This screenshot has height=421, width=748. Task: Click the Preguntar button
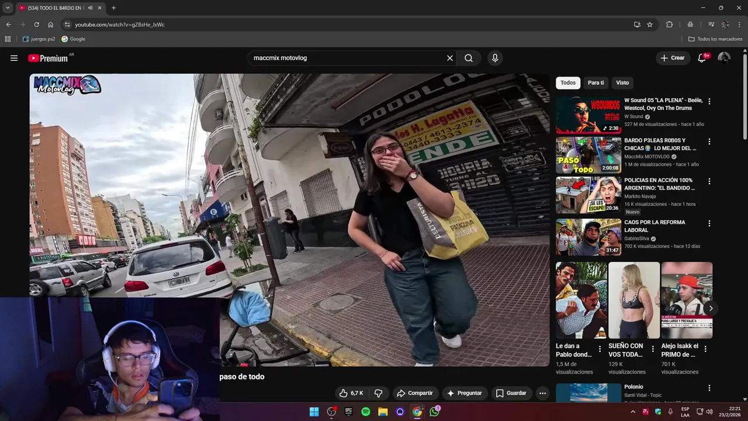(464, 393)
